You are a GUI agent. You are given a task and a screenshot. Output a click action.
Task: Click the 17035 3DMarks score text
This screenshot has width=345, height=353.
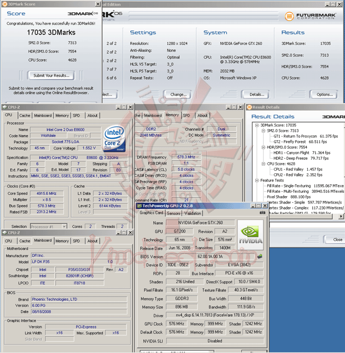pos(51,32)
